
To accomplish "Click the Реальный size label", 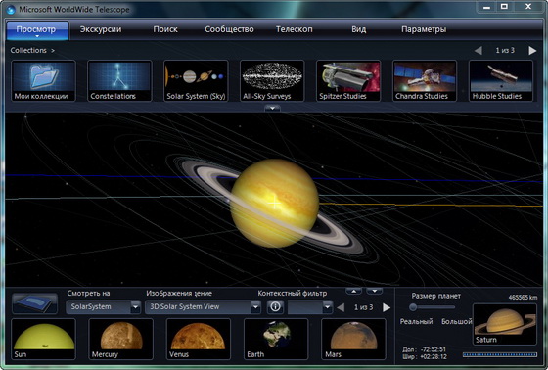I will coord(416,321).
